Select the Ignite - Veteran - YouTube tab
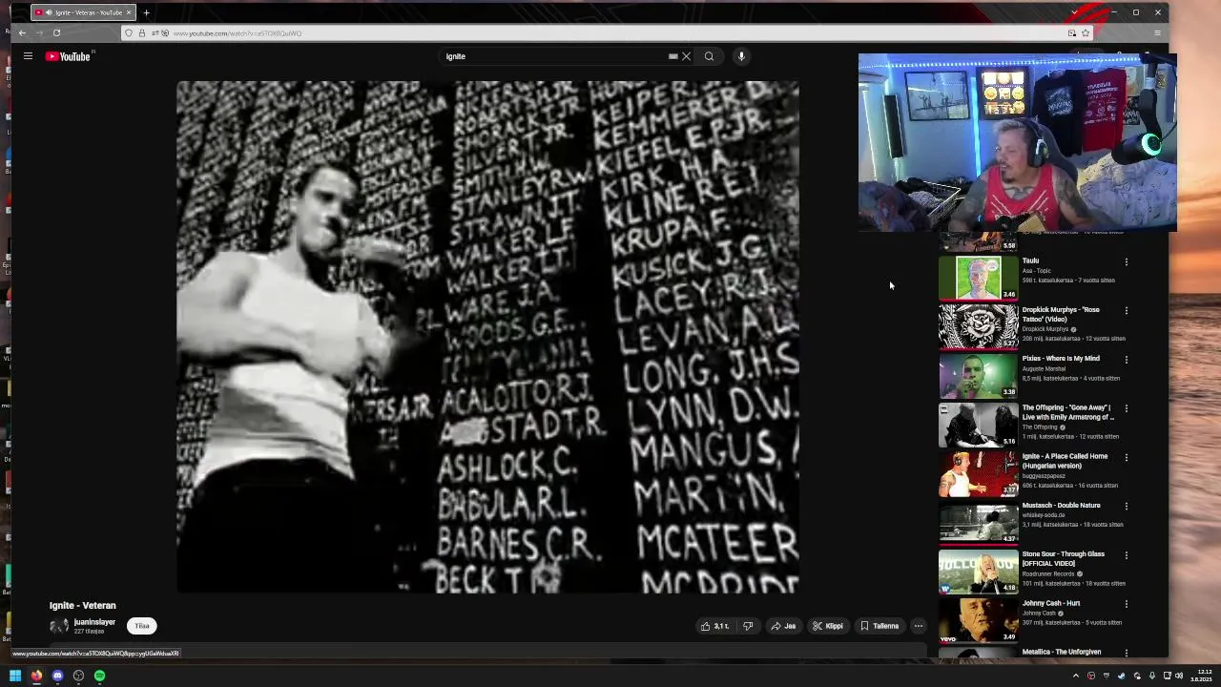The image size is (1221, 687). click(83, 12)
